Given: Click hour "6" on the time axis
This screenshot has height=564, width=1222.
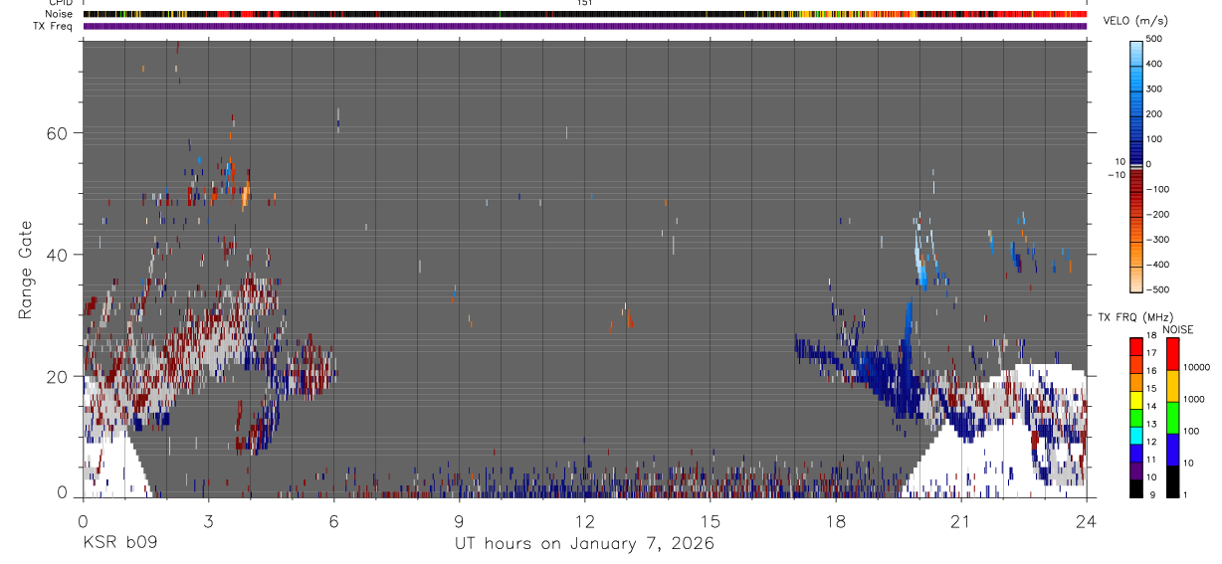Looking at the screenshot, I should pos(333,520).
